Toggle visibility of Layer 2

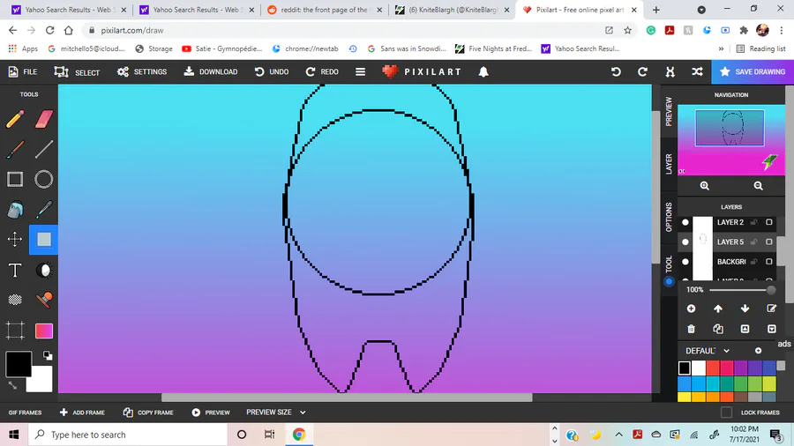[685, 222]
